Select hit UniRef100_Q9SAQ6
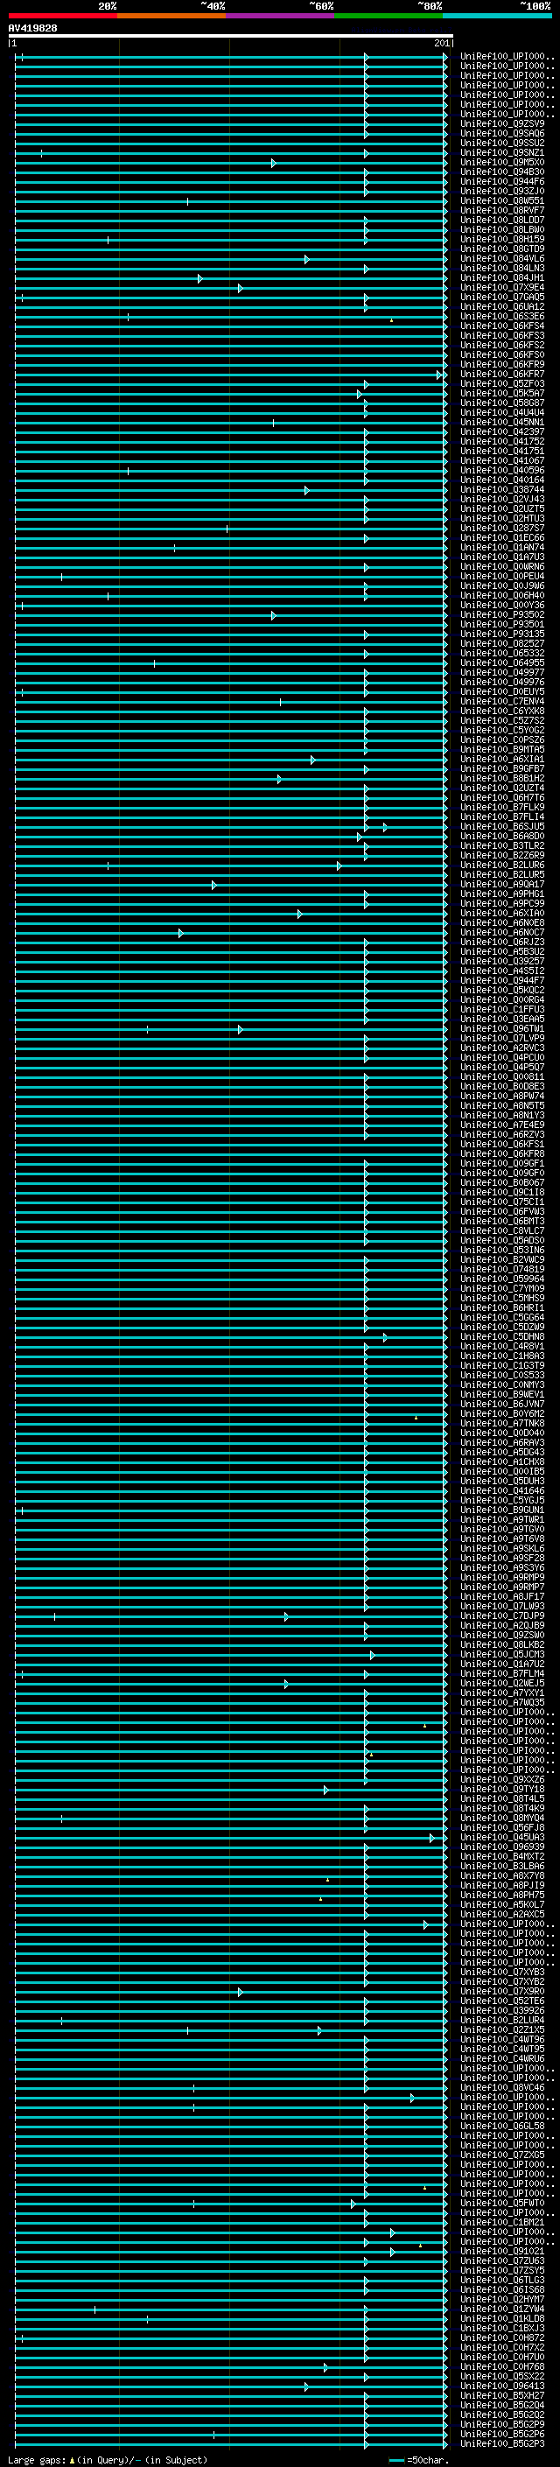This screenshot has width=560, height=2467. (x=502, y=133)
